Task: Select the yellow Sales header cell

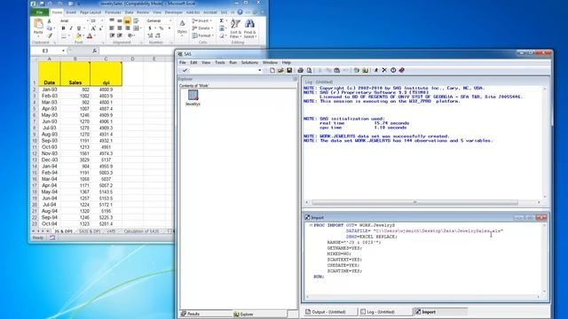Action: (x=75, y=74)
